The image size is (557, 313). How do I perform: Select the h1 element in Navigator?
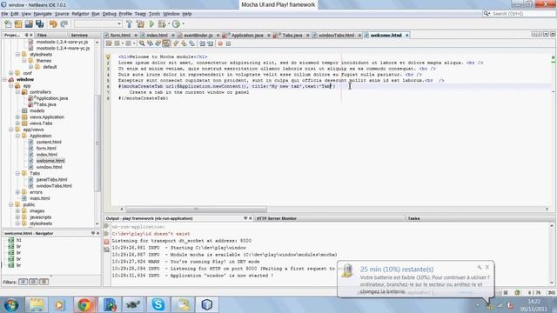(18, 240)
